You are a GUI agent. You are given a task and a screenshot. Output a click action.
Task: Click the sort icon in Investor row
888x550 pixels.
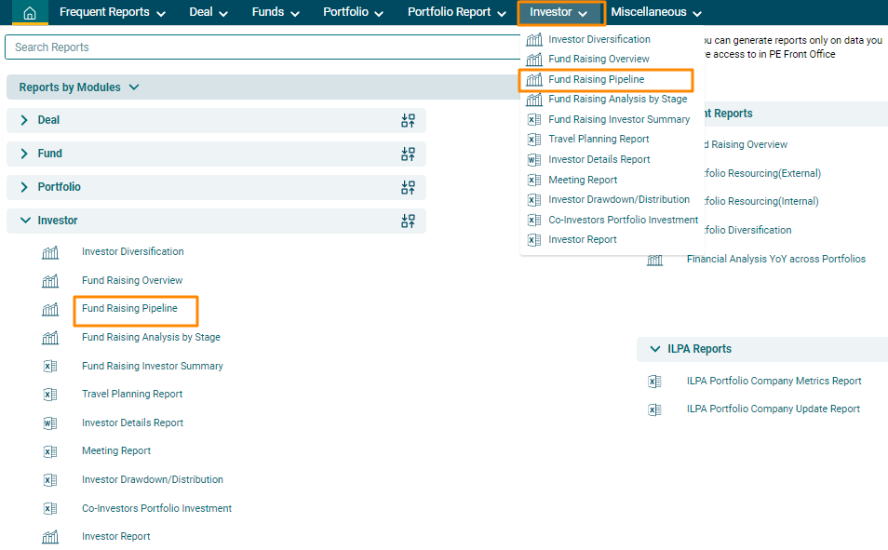coord(408,221)
